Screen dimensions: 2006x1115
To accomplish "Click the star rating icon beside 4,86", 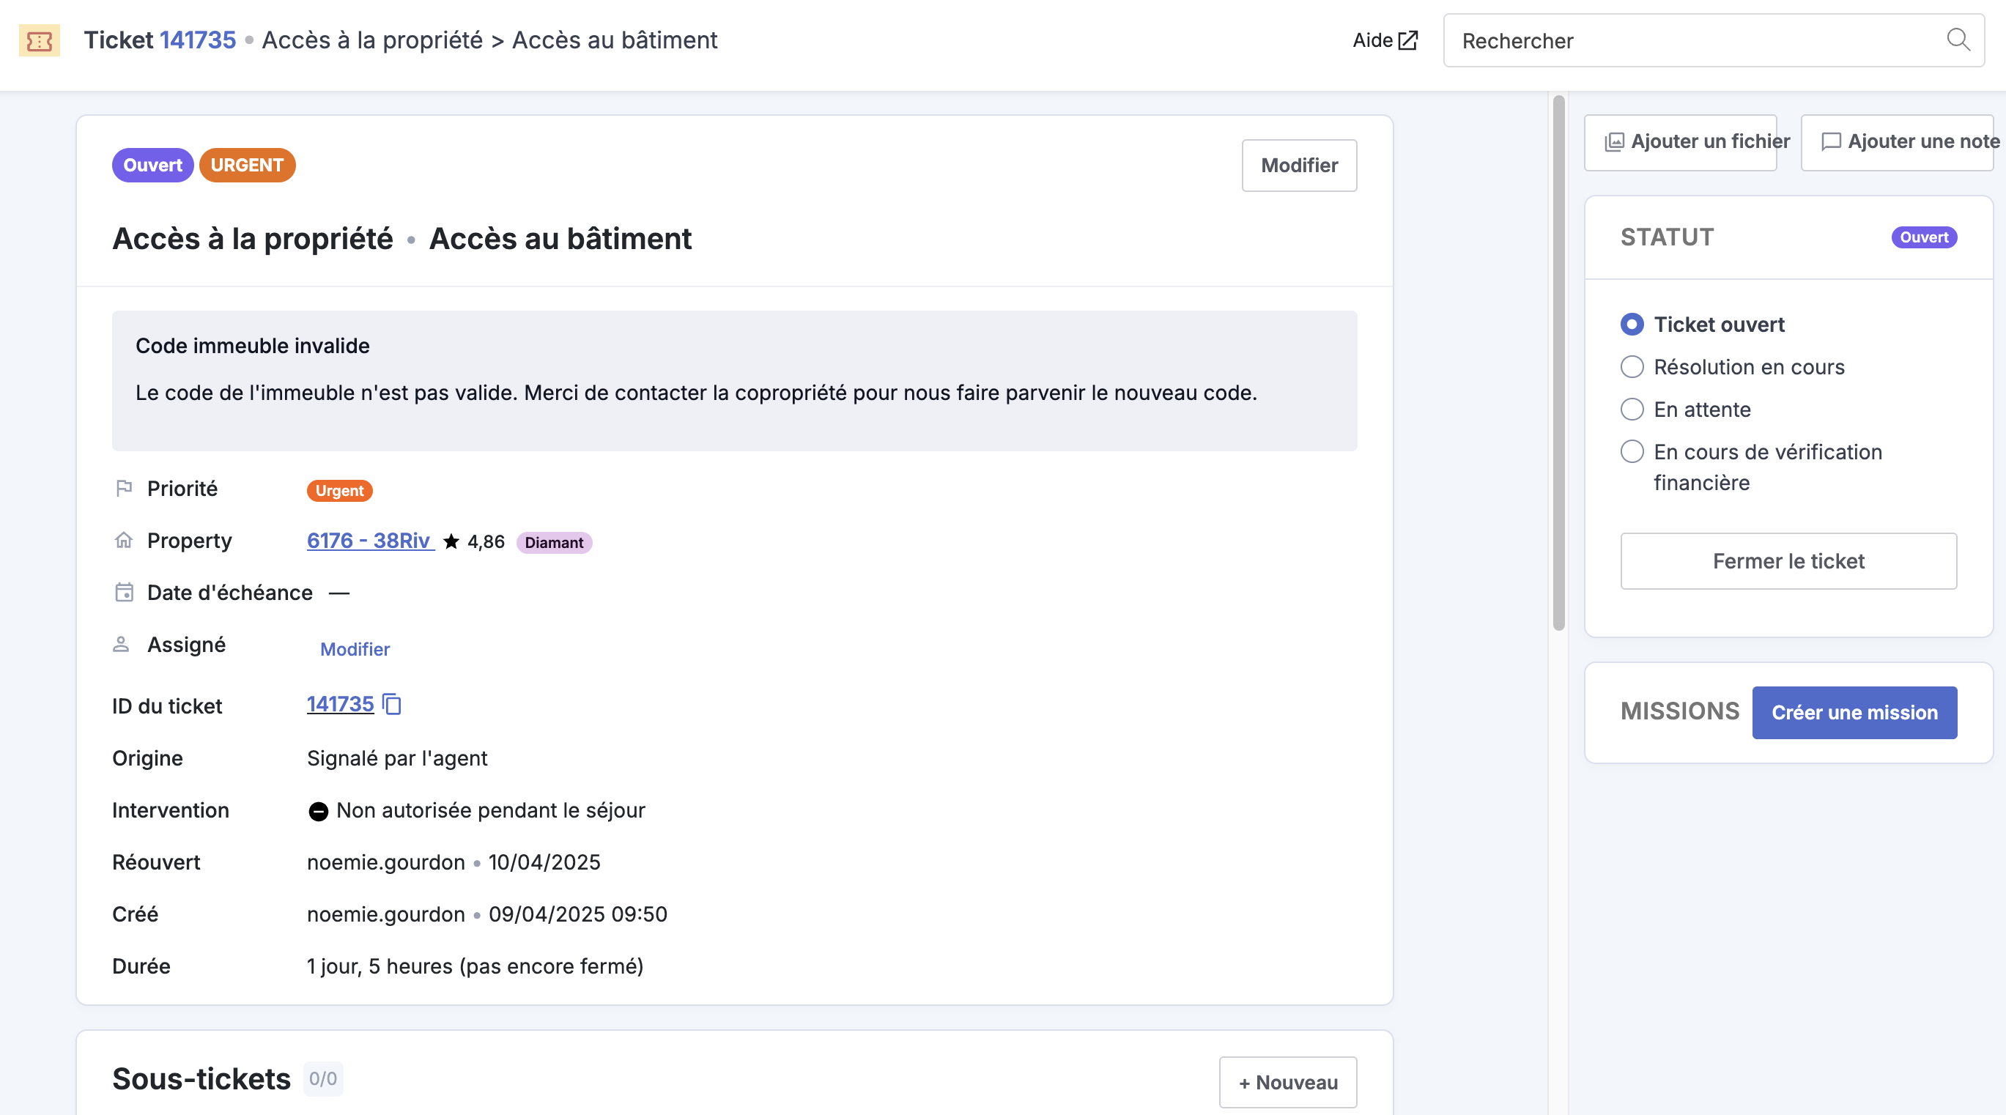I will click(x=451, y=541).
